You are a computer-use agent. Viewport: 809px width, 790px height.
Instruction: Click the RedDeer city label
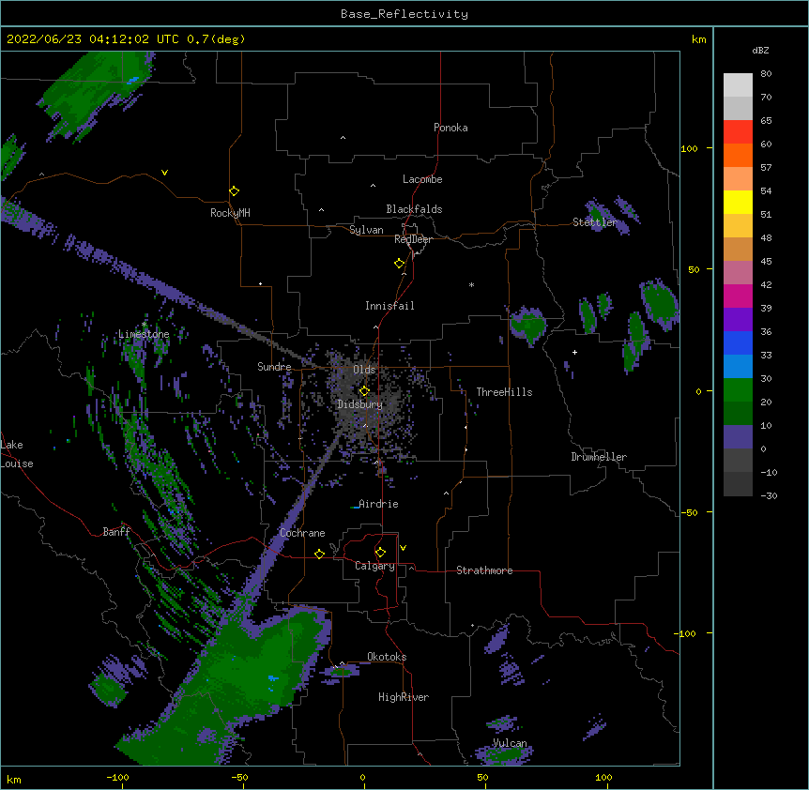click(413, 239)
